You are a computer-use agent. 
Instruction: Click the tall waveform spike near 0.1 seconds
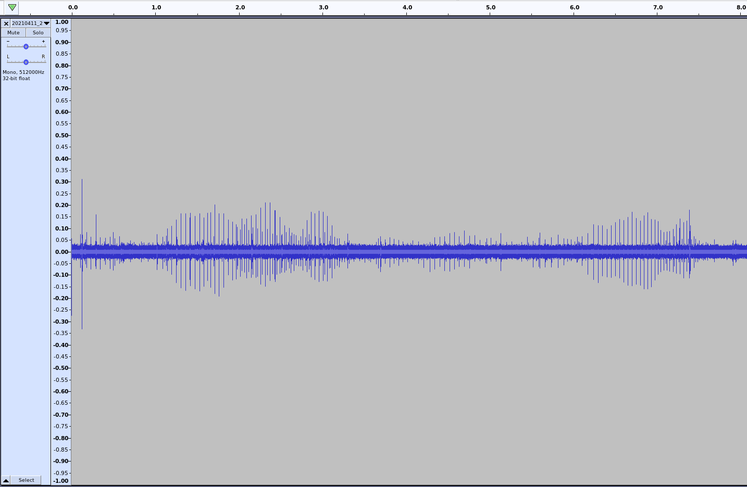pyautogui.click(x=82, y=208)
